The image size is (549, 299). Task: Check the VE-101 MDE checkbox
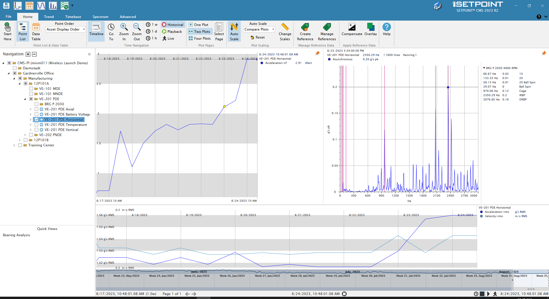click(31, 89)
